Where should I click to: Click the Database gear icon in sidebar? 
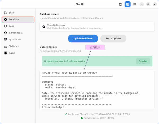coord(6,19)
